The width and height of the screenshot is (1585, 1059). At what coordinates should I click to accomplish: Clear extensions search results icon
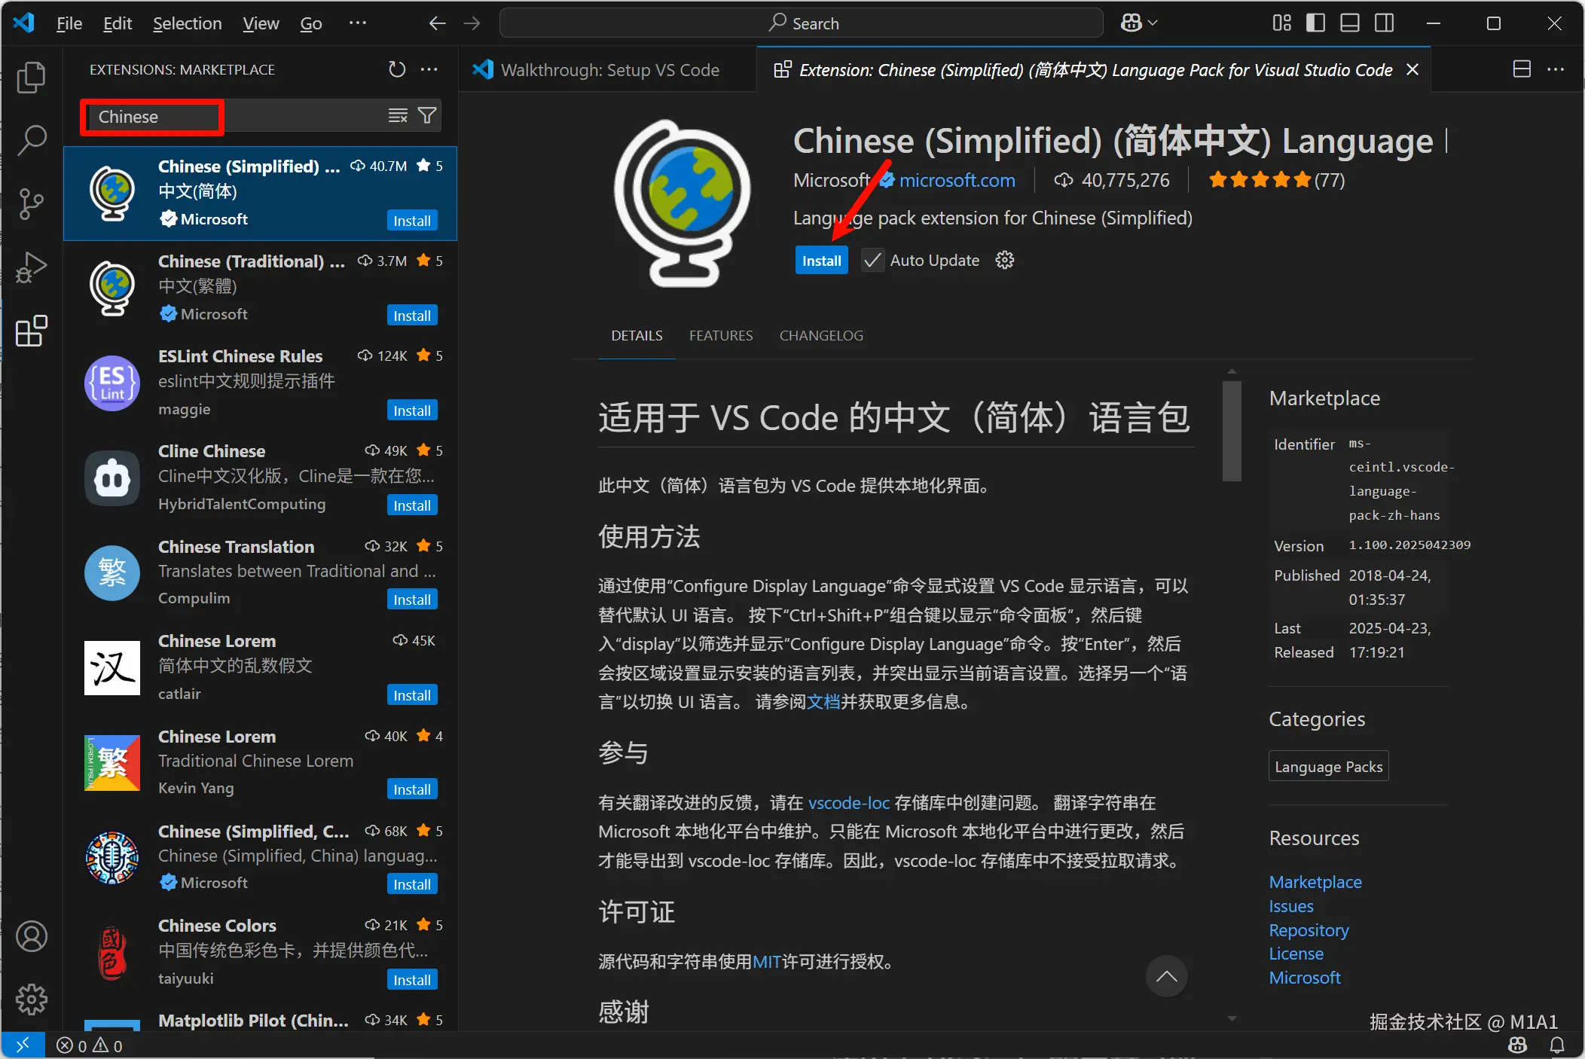click(x=397, y=115)
